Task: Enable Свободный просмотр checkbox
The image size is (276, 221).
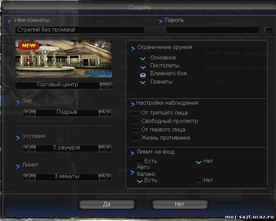Action: (135, 122)
